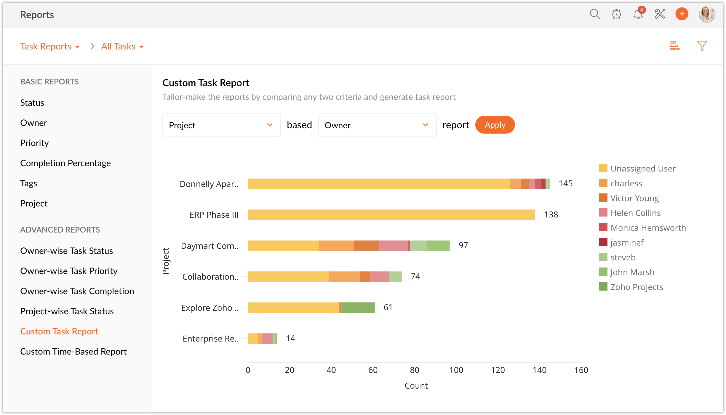Open the setup tools wrench icon
726x415 pixels.
coord(660,14)
